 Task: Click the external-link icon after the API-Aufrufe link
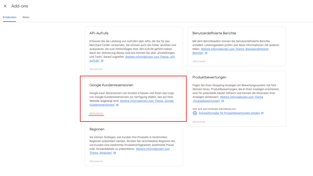[x=102, y=61]
